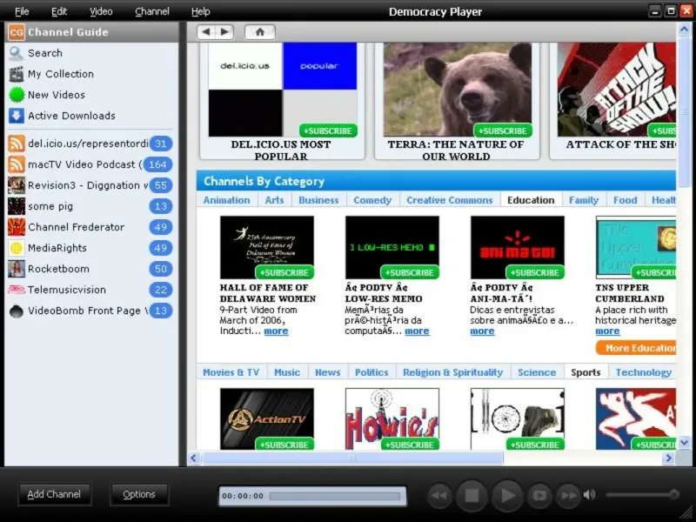Subscribe to the Low-Res Memo channel
The width and height of the screenshot is (696, 522).
point(409,272)
